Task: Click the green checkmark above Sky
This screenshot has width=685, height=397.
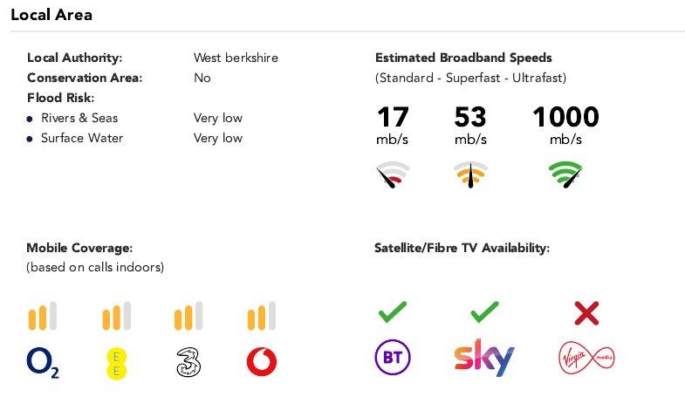Action: coord(484,311)
